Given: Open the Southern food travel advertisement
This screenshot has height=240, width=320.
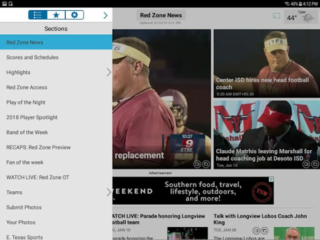Looking at the screenshot, I should [193, 190].
